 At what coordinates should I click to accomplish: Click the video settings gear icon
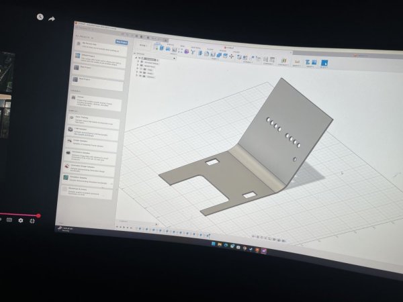point(20,220)
